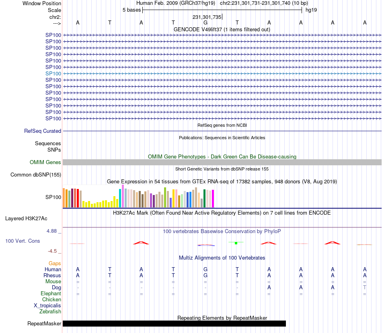
Task: Select the Dog alignment row label
Action: [56, 288]
